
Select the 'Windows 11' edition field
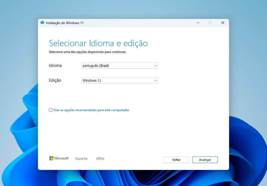117,81
